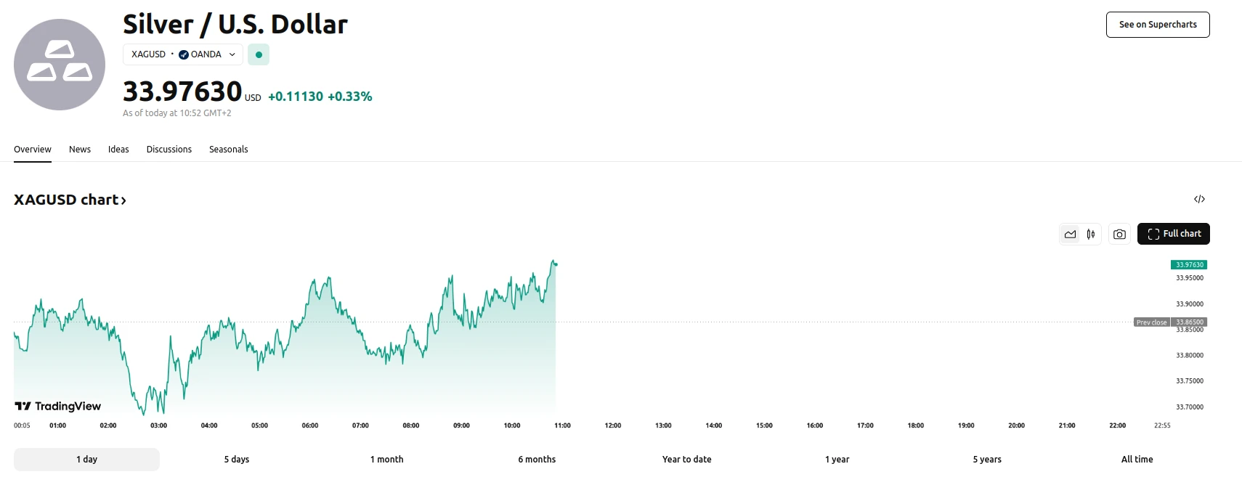This screenshot has height=493, width=1242.
Task: Click the silver bars logo
Action: [60, 65]
